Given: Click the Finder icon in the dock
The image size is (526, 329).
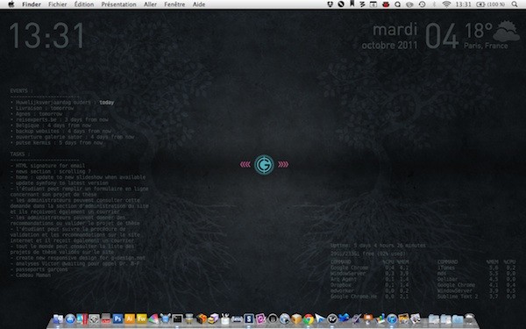Looking at the screenshot, I should pyautogui.click(x=58, y=318).
